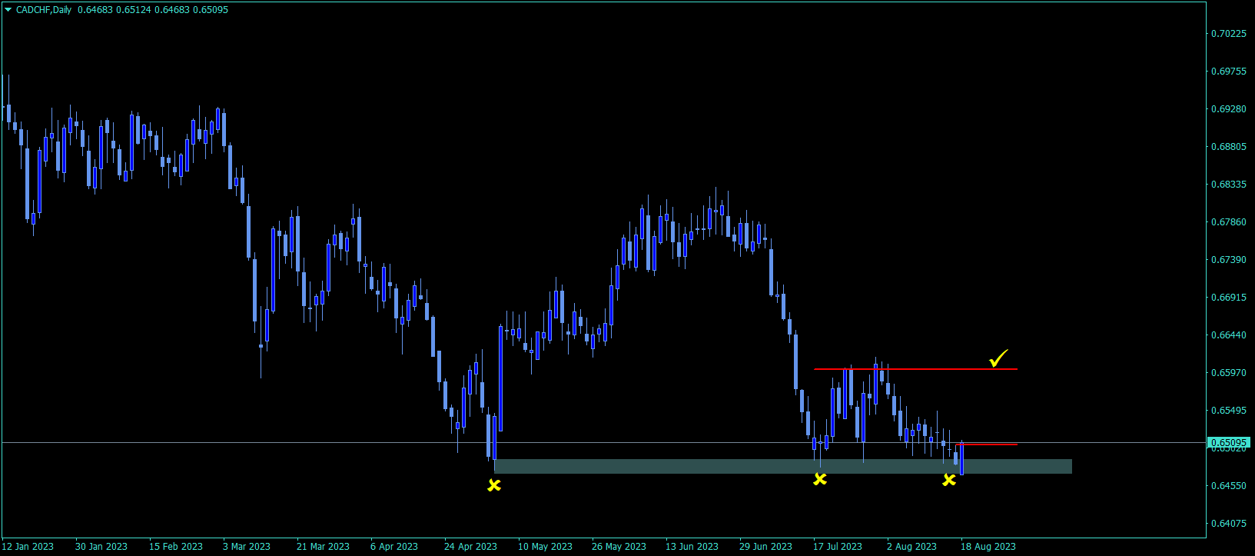
Task: Select the yellow checkmark above the upper red line
Action: [998, 358]
